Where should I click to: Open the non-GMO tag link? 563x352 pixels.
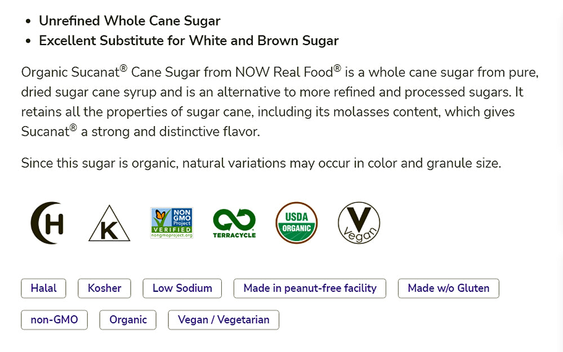coord(54,320)
